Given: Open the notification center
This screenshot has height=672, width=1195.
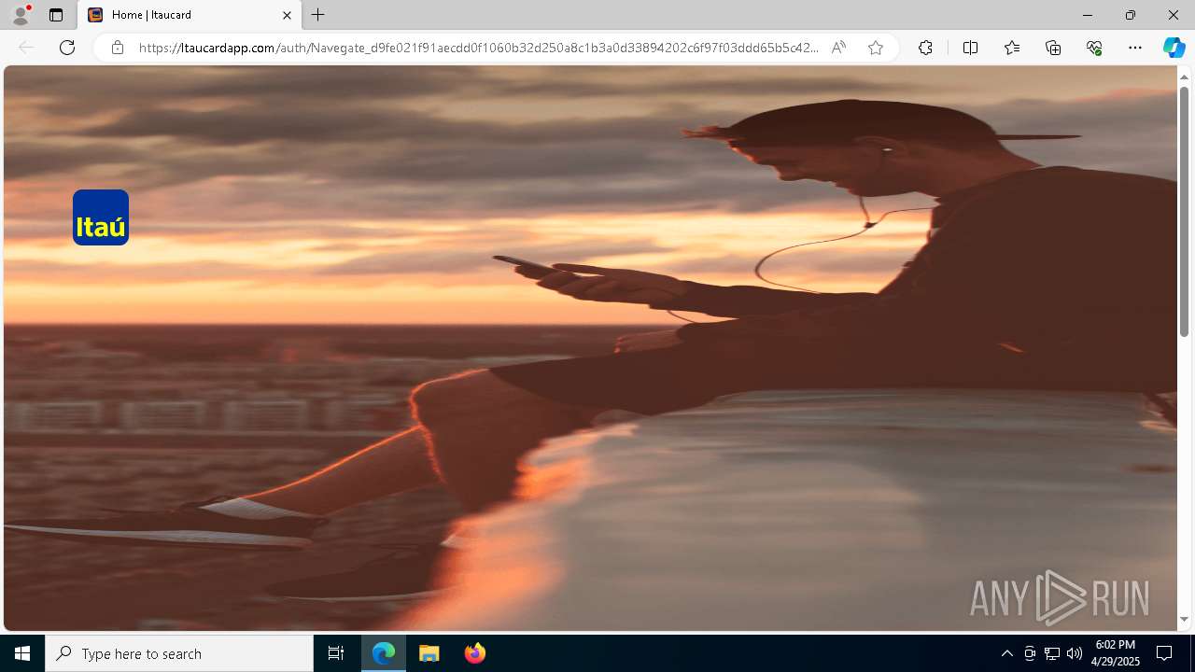Looking at the screenshot, I should 1164,653.
